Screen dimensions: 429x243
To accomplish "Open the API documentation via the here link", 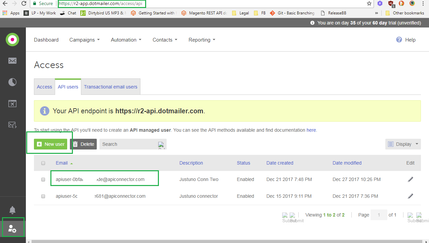I will (x=311, y=130).
